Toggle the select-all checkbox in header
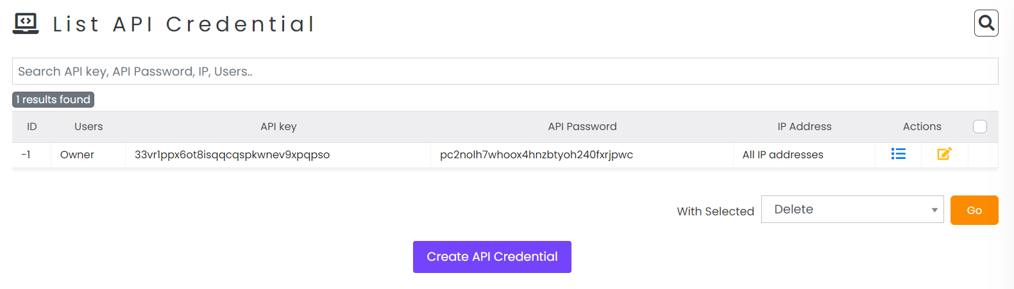 (980, 126)
